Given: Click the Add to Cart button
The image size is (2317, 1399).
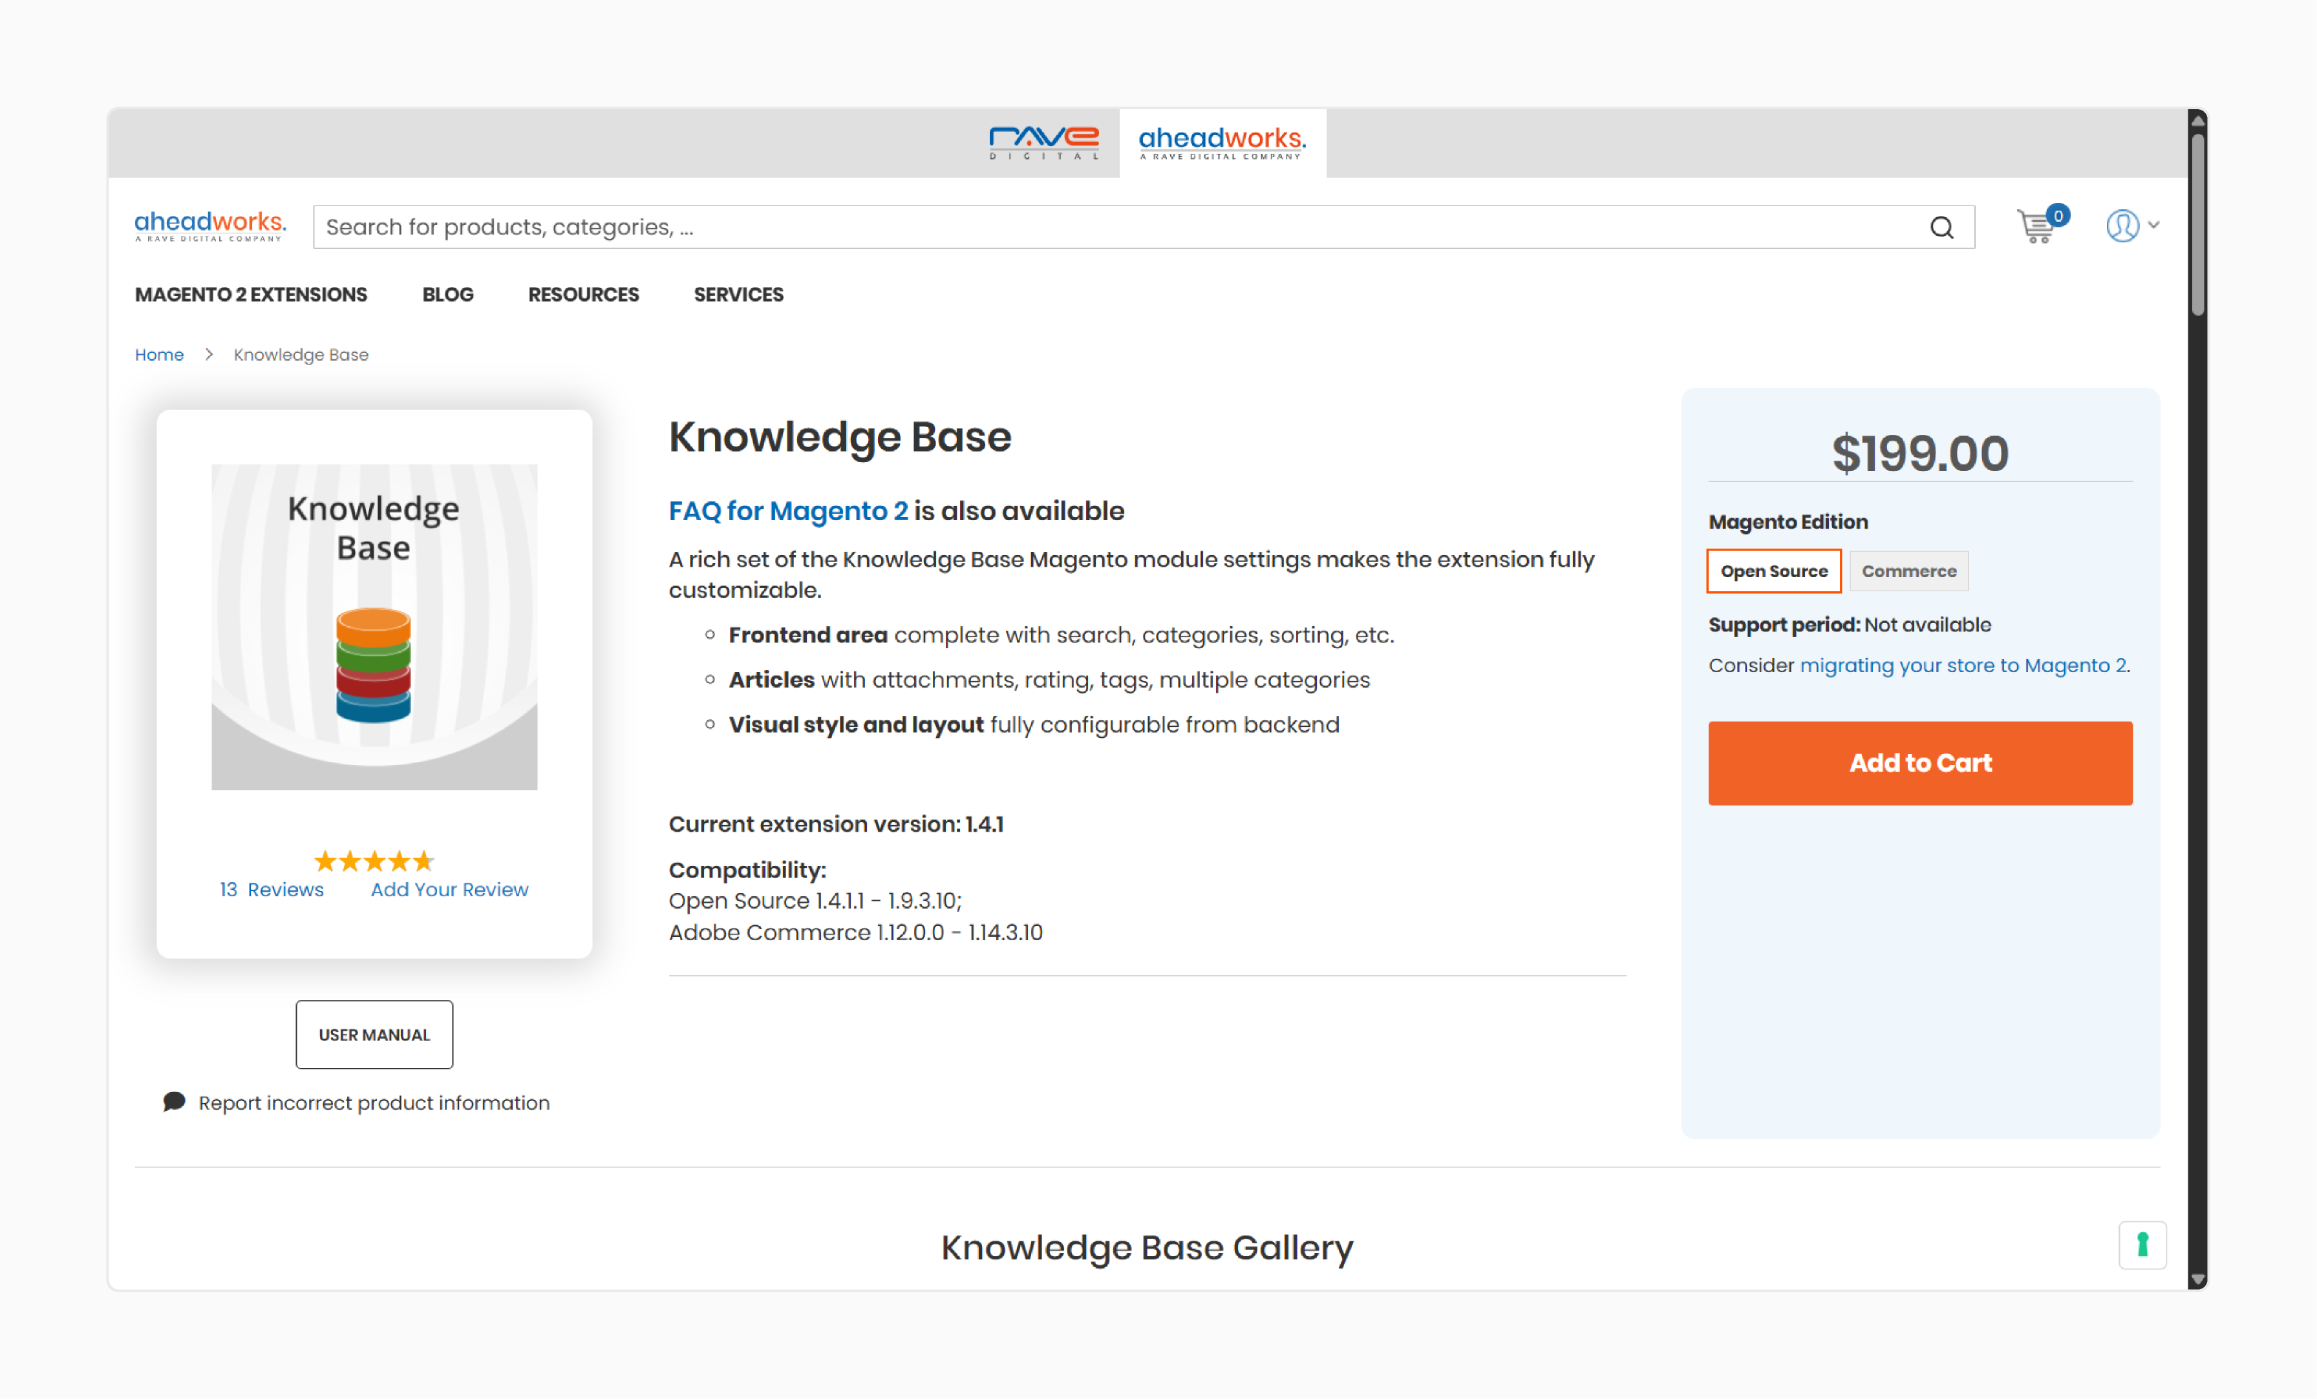Looking at the screenshot, I should click(x=1920, y=763).
